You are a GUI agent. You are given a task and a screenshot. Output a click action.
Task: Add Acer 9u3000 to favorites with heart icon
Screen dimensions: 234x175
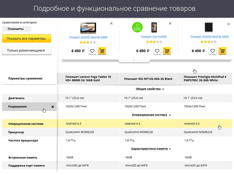coord(157,51)
